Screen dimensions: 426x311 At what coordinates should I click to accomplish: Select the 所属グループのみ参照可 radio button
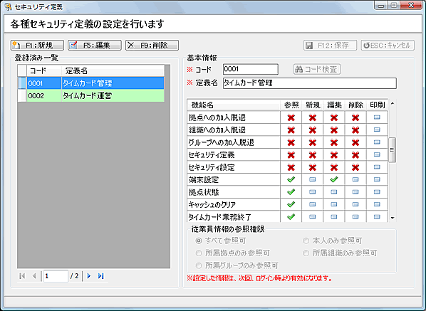point(199,265)
